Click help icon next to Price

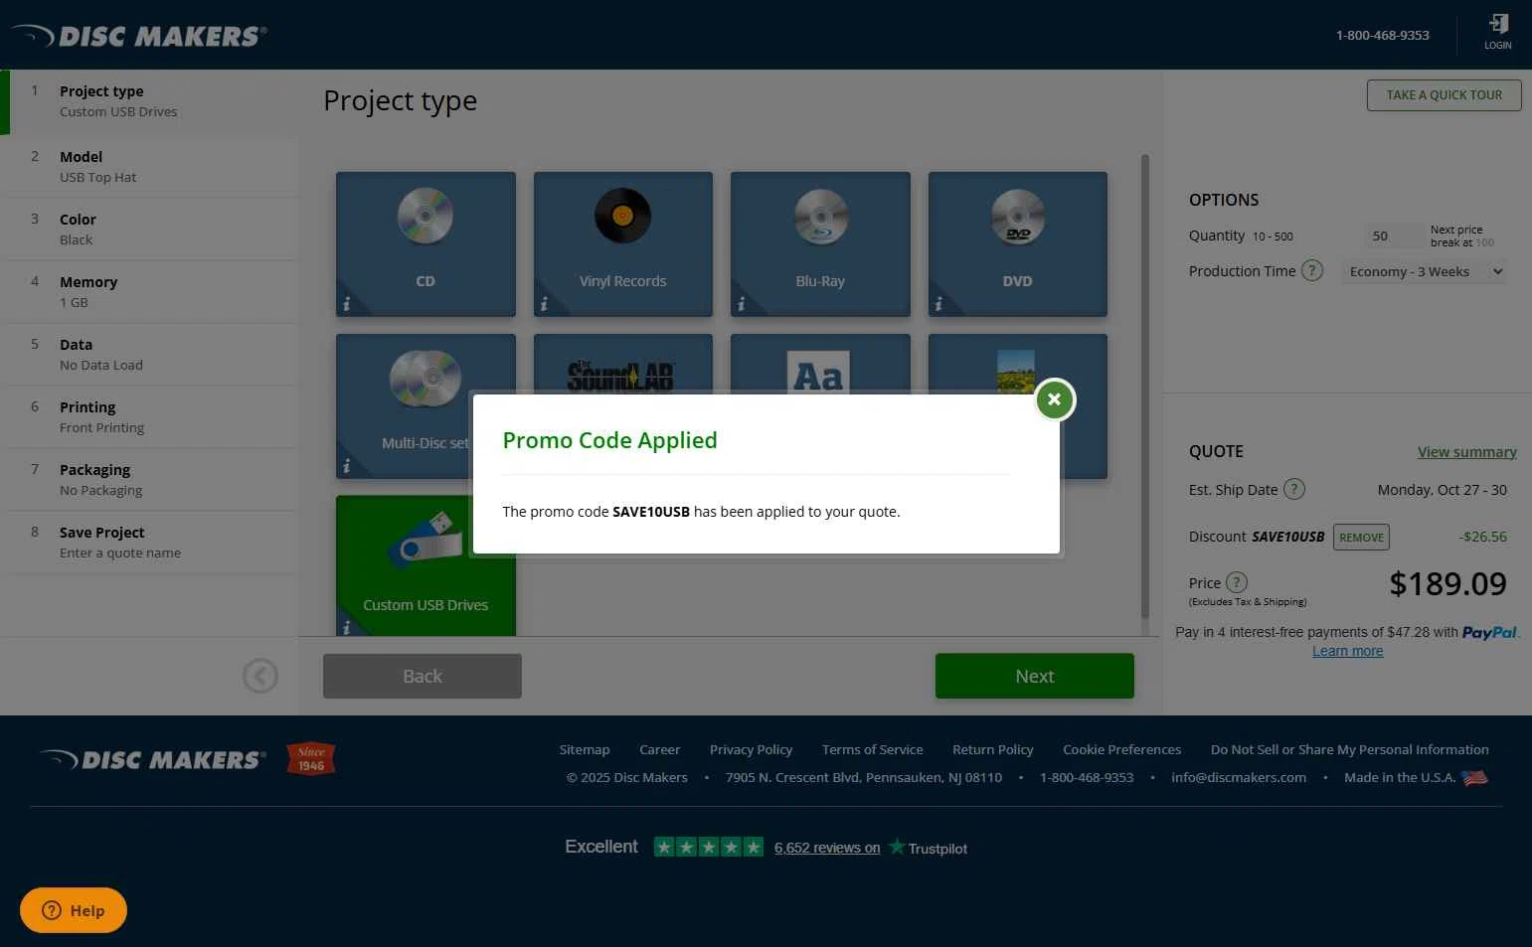[x=1237, y=582]
